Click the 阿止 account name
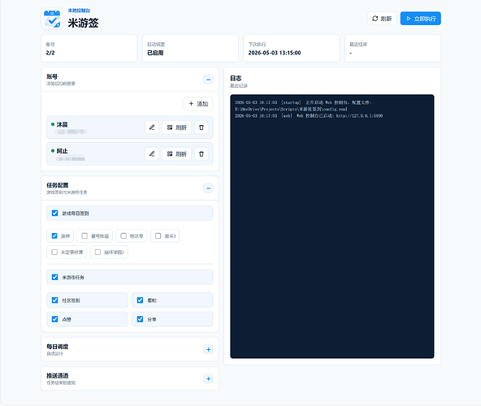 62,151
